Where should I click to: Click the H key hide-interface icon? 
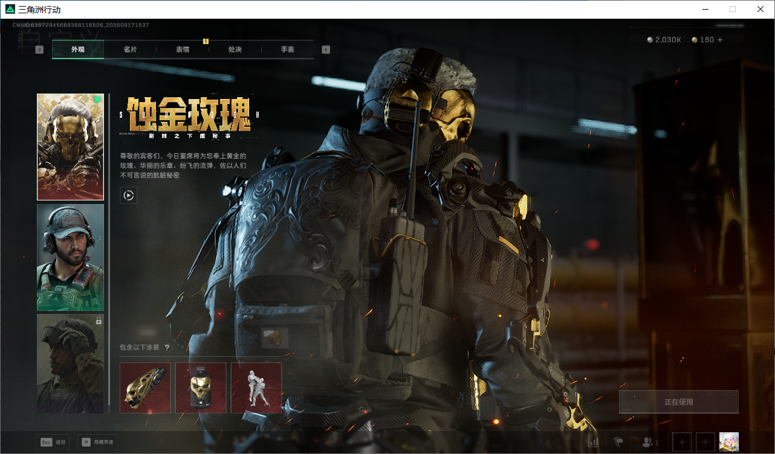pos(86,443)
